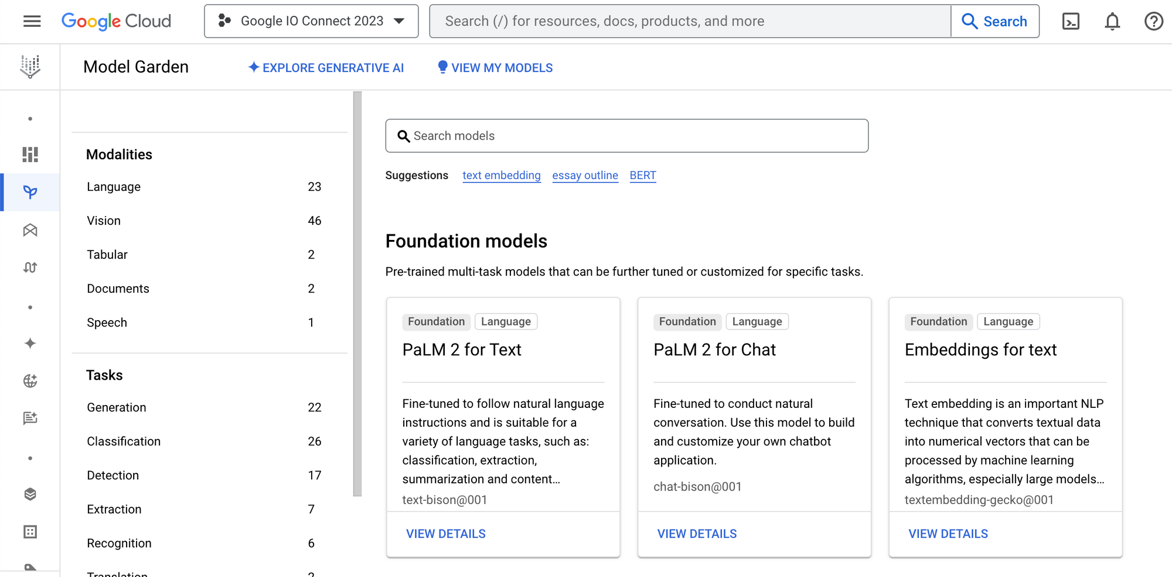Click the text embedding suggestion link

coord(501,176)
